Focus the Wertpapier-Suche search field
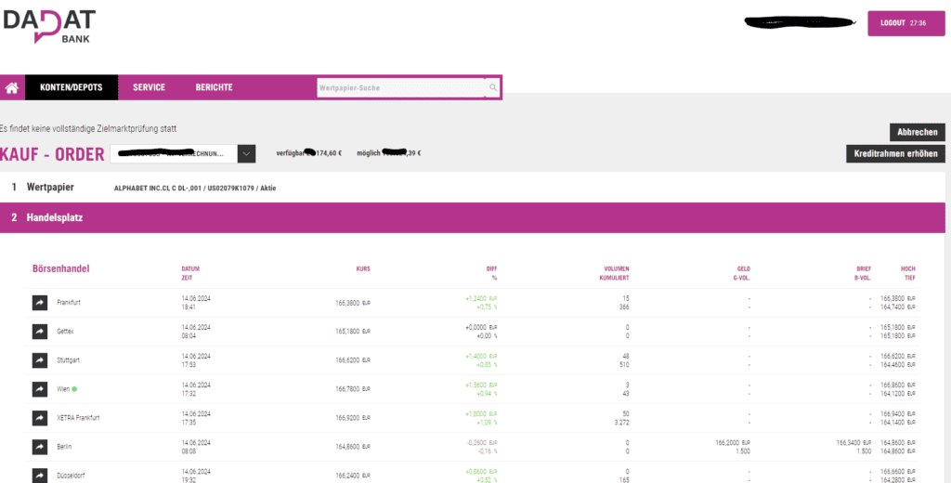Screen dimensions: 951x483 click(x=400, y=88)
